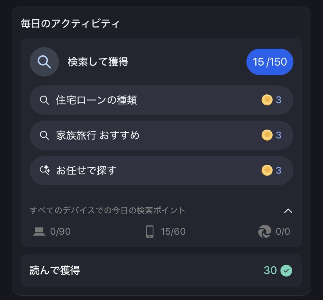Click coin icon on 家族旅行 おすすめ row
The image size is (323, 300).
267,135
